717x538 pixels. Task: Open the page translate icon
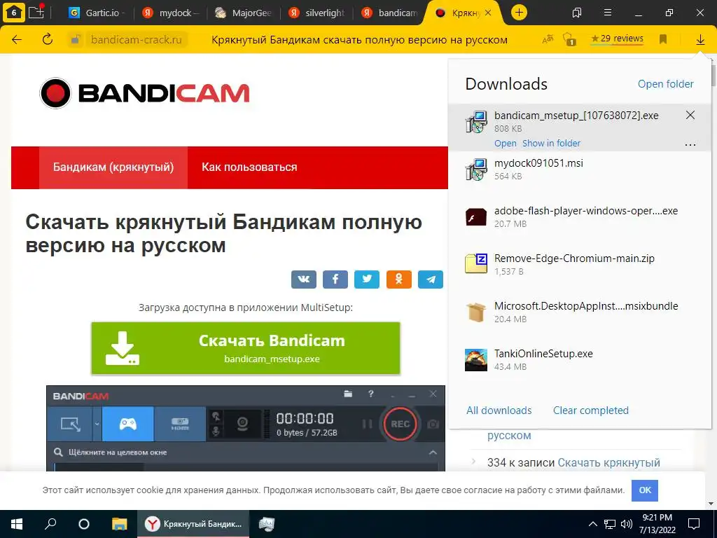[548, 39]
